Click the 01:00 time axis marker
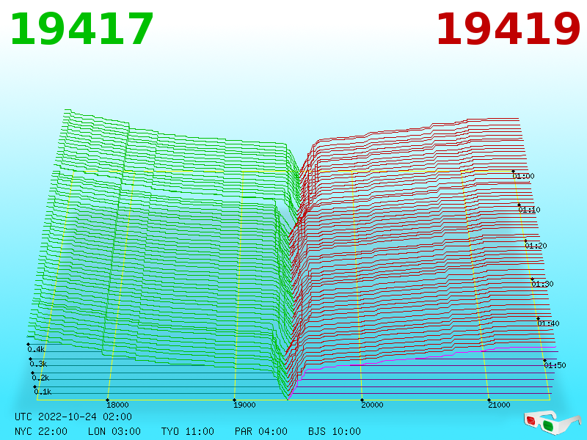The image size is (587, 440). (523, 176)
